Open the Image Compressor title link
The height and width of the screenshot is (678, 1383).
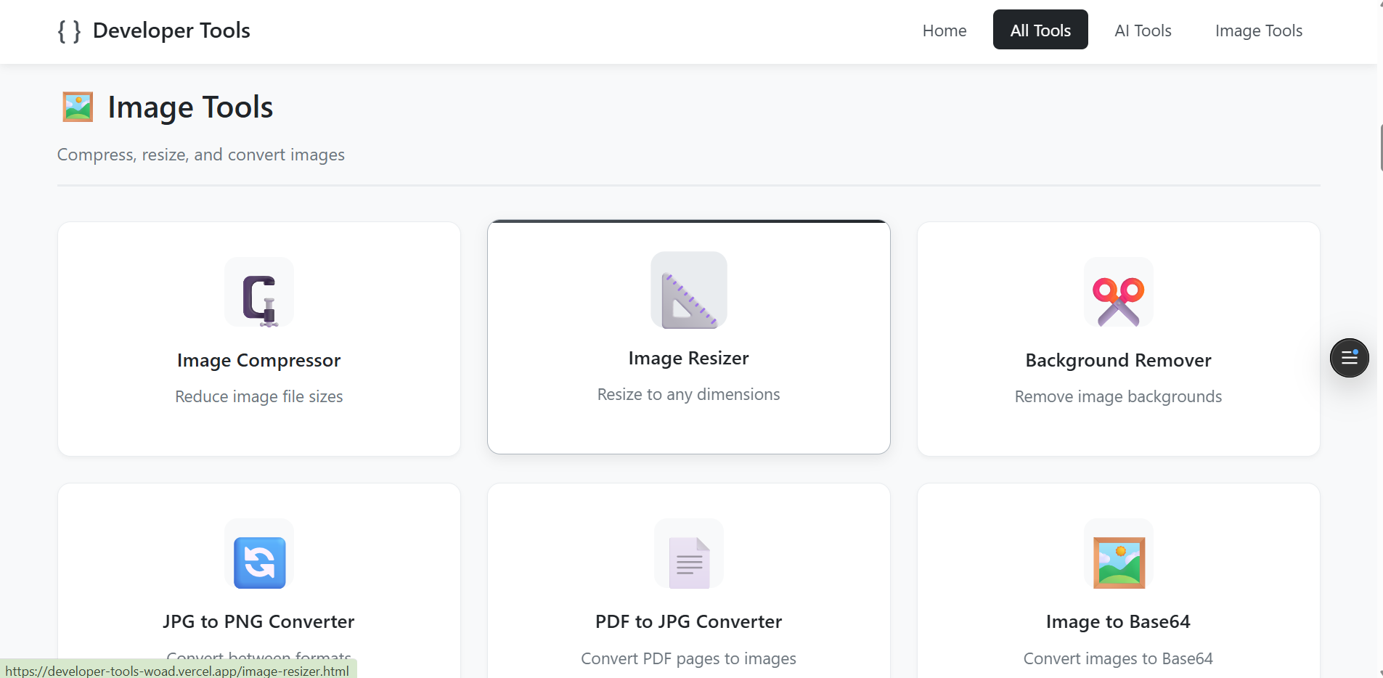259,360
